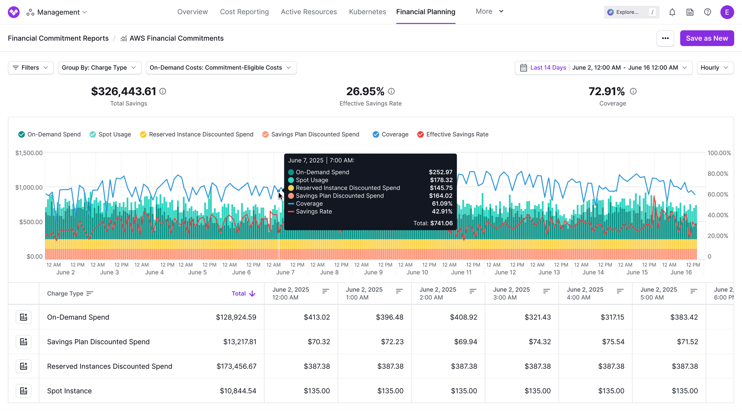Image resolution: width=742 pixels, height=411 pixels.
Task: Click the chart icon for Spot Instance row
Action: 24,391
